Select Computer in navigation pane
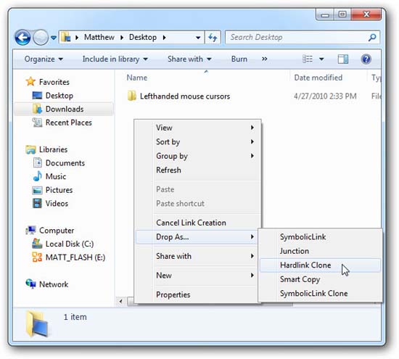 (57, 230)
